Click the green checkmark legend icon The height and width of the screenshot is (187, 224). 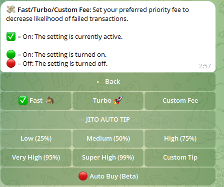(x=11, y=36)
